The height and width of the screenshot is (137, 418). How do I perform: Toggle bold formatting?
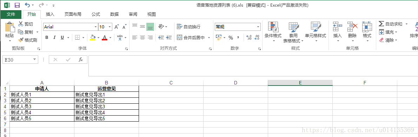47,37
